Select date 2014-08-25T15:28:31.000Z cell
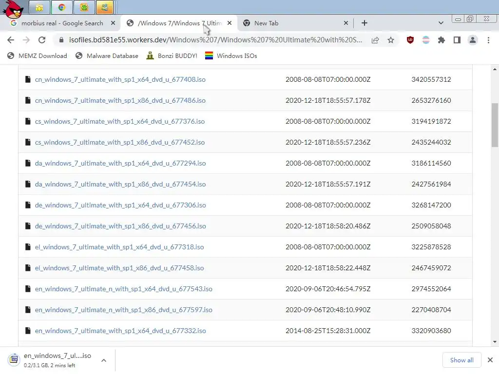 pos(328,331)
